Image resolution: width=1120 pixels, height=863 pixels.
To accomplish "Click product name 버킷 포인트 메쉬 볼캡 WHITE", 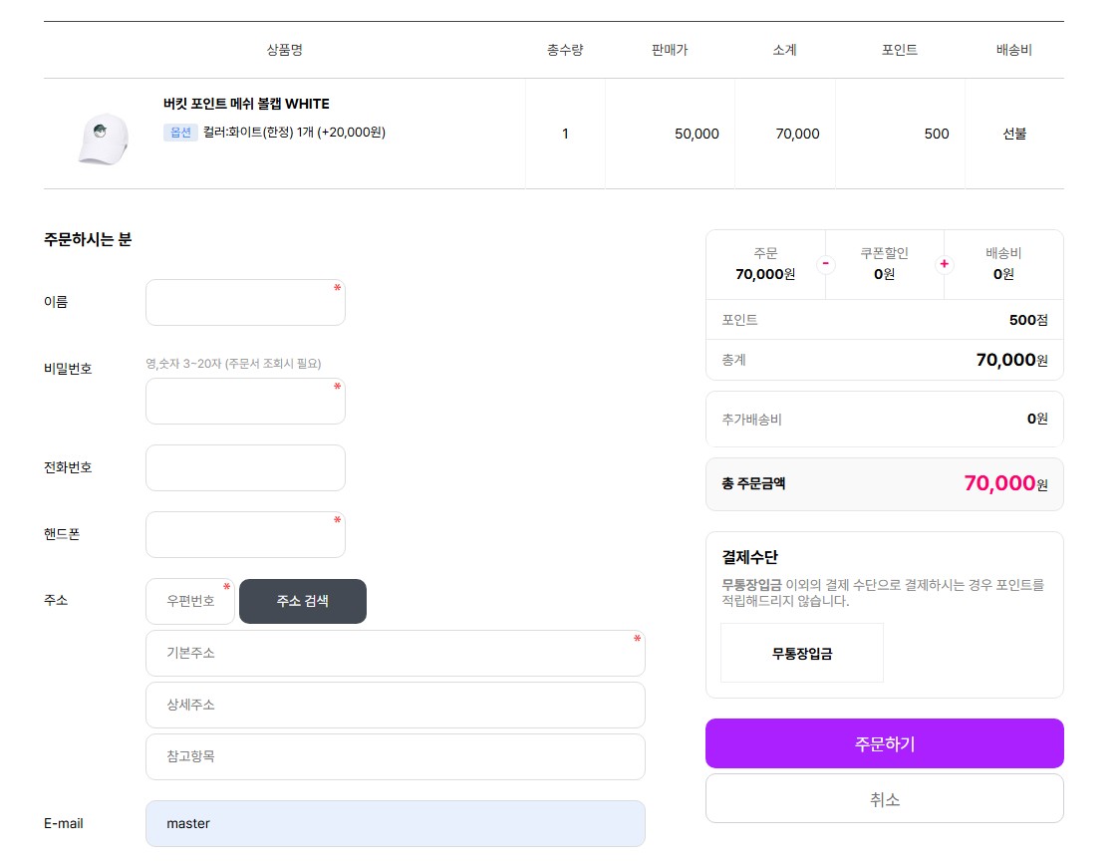I will [x=246, y=104].
